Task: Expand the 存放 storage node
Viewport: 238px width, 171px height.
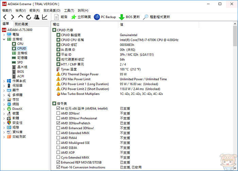Action: point(4,100)
